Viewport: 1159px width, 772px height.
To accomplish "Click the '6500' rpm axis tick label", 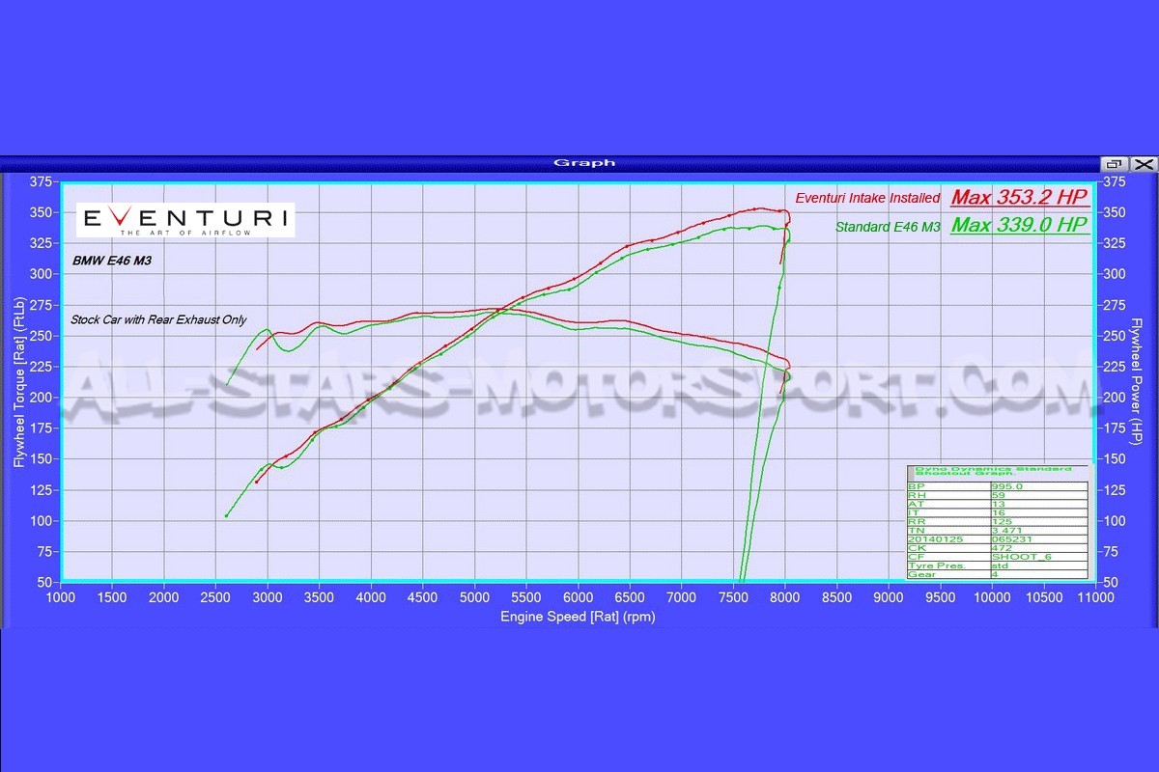I will (630, 598).
